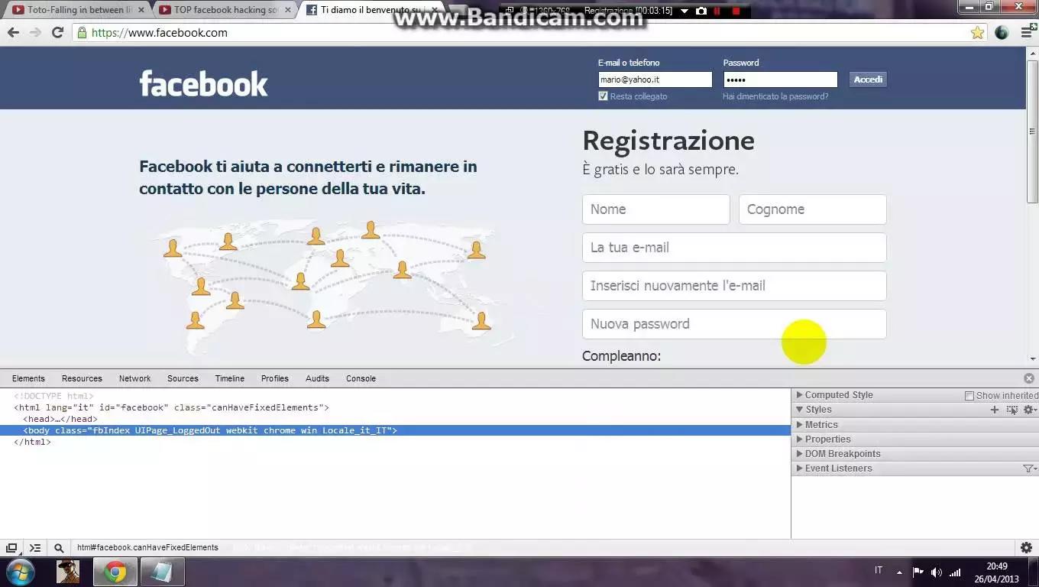
Task: Show the console drawer via the bottom-bar icon
Action: [x=35, y=548]
